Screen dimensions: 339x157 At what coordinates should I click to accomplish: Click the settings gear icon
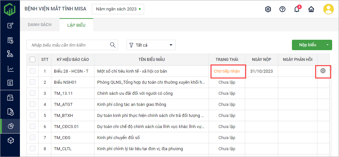click(268, 9)
